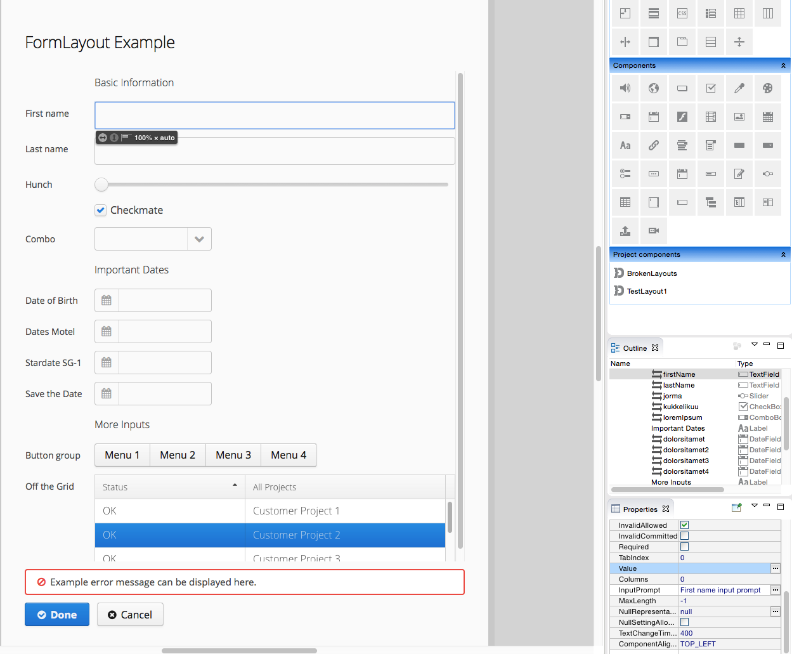
Task: Open the Combo field dropdown arrow
Action: (x=199, y=239)
